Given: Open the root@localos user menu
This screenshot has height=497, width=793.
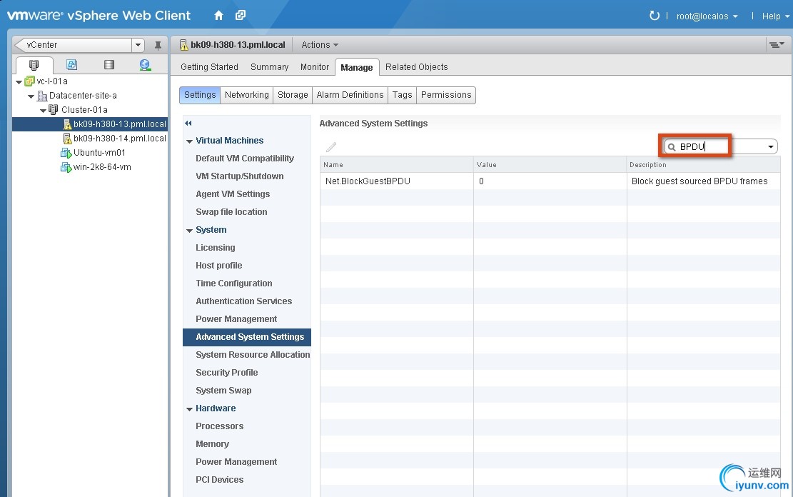Looking at the screenshot, I should (x=707, y=16).
